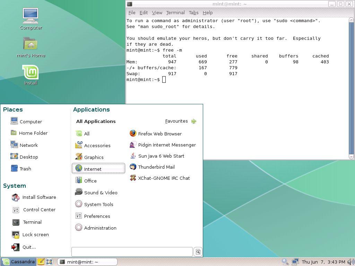Image resolution: width=355 pixels, height=266 pixels.
Task: Expand the Administration category
Action: pos(100,228)
